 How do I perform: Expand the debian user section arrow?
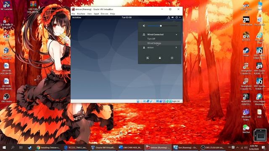point(176,47)
